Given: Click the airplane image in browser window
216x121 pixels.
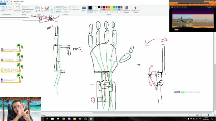Looking at the screenshot, I should point(183,21).
